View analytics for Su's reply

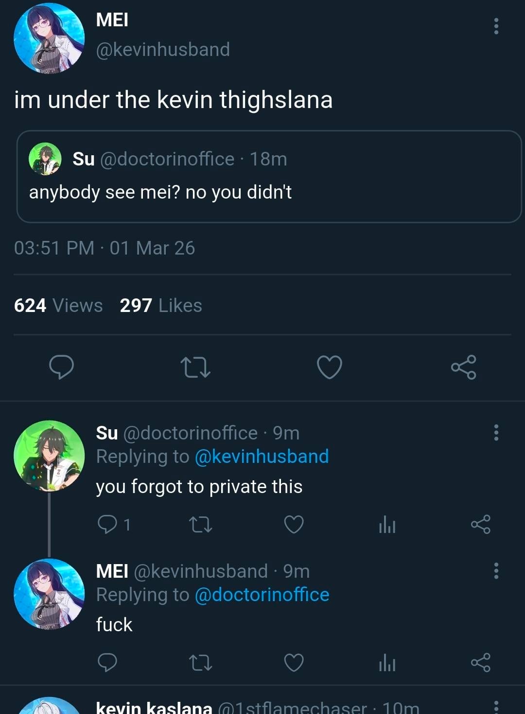387,525
